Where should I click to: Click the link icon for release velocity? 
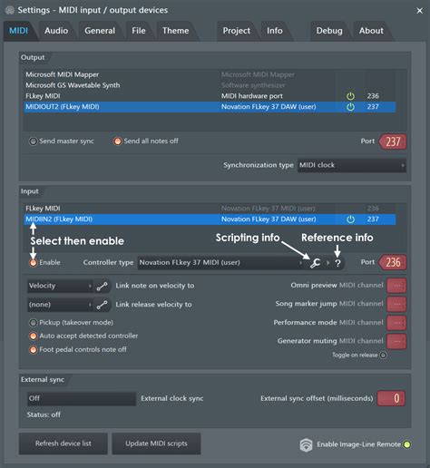(102, 305)
